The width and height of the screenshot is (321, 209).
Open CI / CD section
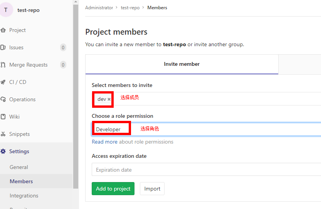[18, 82]
